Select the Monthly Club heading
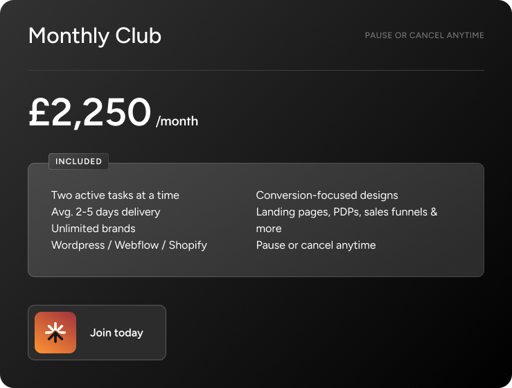512x388 pixels. click(95, 35)
